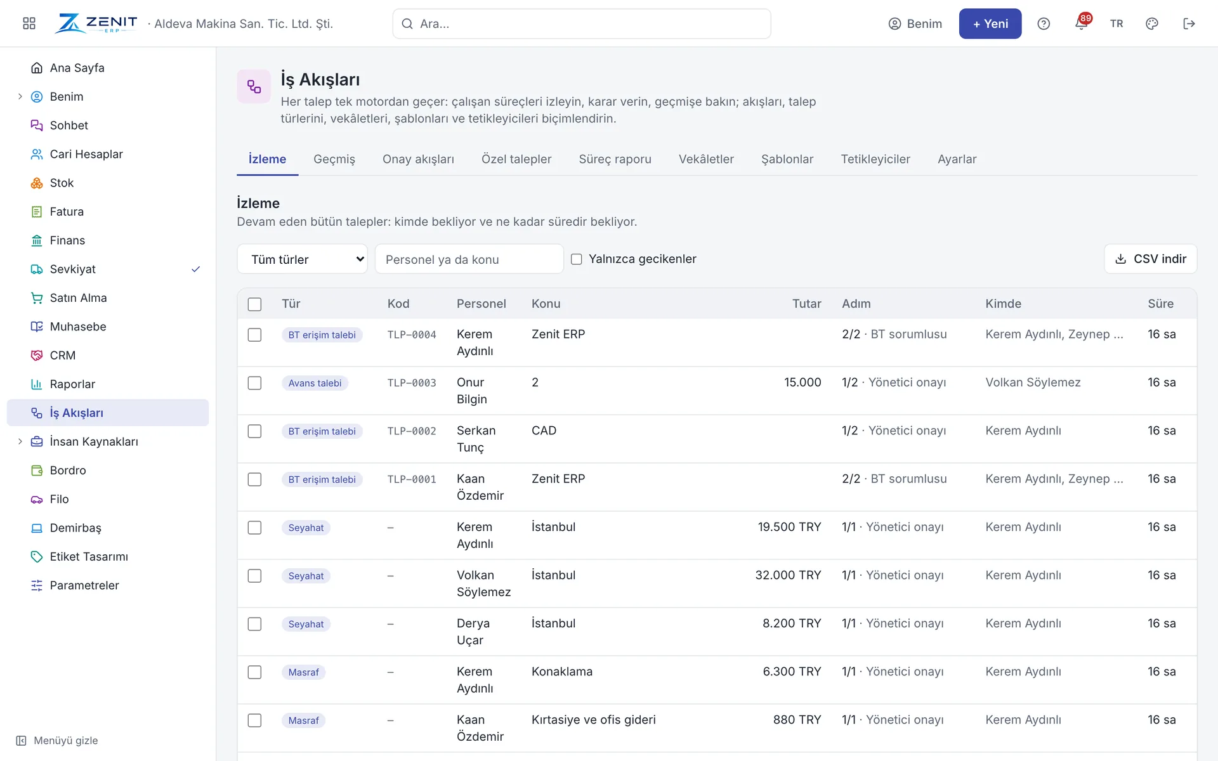Viewport: 1218px width, 761px height.
Task: Download with CSV indir button
Action: click(1151, 259)
